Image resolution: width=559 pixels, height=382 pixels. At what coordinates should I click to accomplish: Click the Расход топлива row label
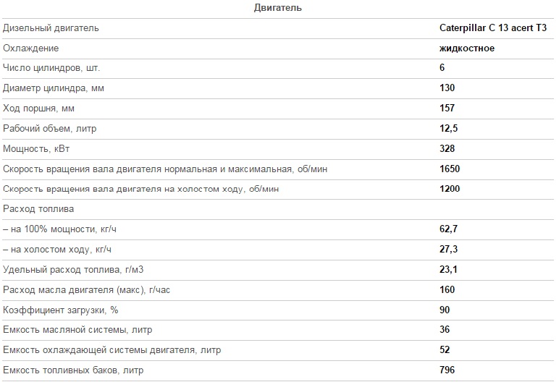click(x=38, y=209)
